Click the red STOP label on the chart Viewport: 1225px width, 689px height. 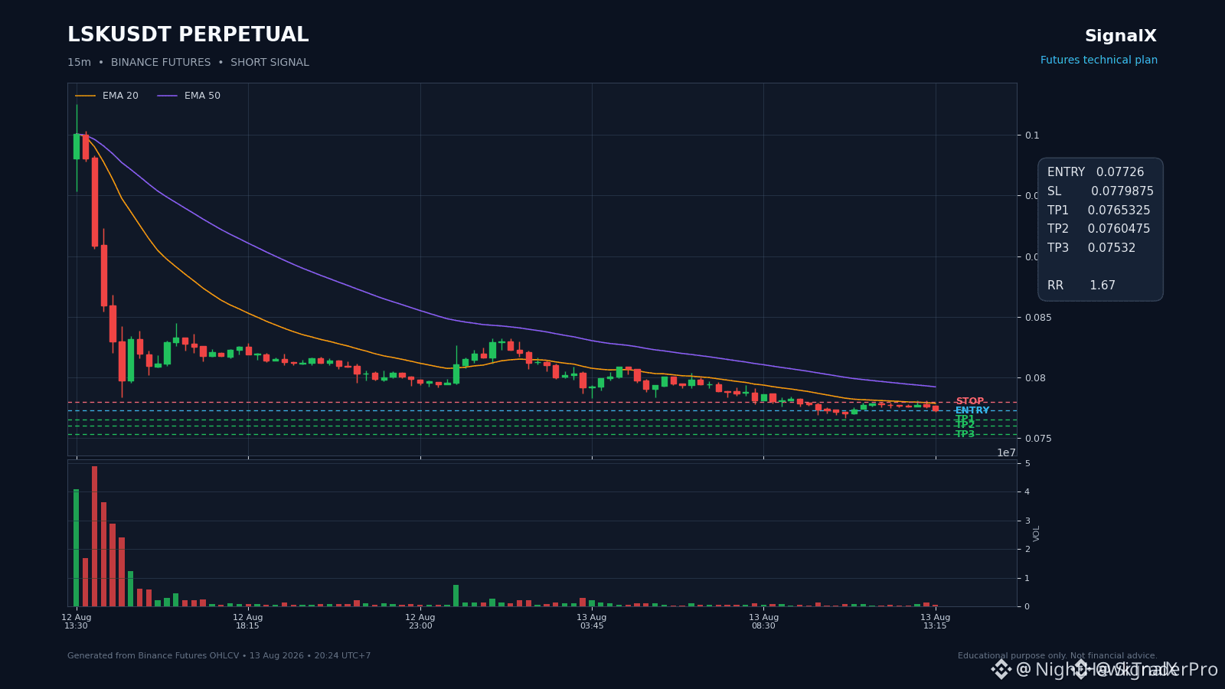[x=969, y=401]
